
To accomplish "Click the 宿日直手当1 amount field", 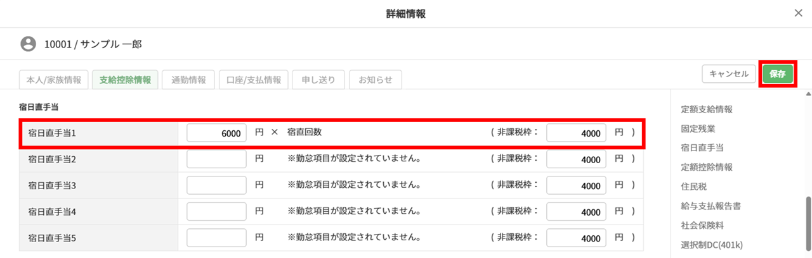I will (x=216, y=133).
